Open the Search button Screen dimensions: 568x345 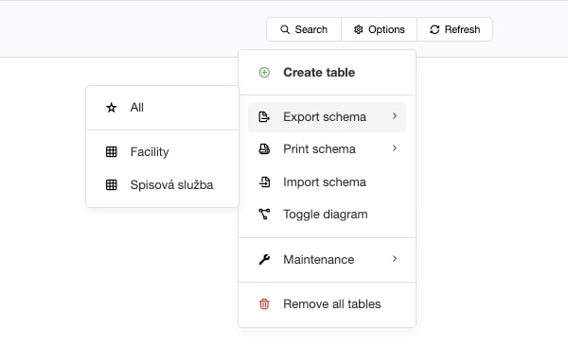point(304,29)
